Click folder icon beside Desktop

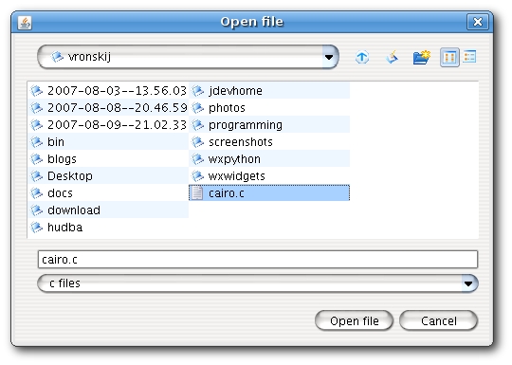pyautogui.click(x=37, y=176)
